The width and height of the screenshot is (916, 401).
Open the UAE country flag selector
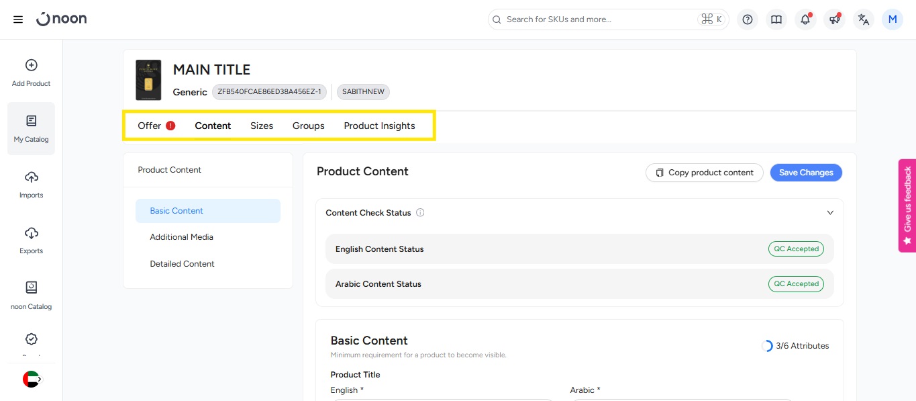click(32, 380)
